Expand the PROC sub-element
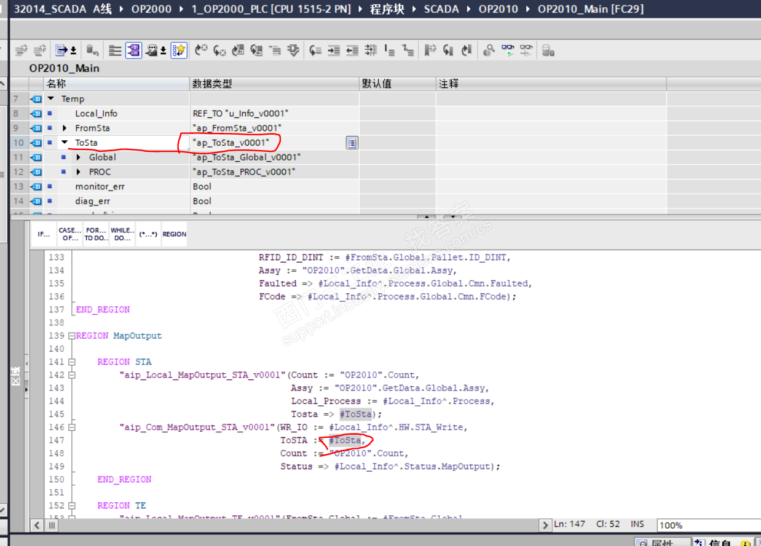761x546 pixels. tap(78, 172)
